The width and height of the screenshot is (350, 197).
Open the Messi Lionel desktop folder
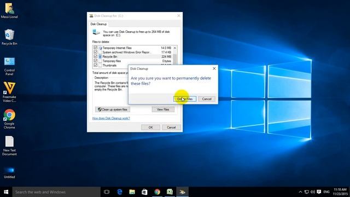click(x=9, y=10)
